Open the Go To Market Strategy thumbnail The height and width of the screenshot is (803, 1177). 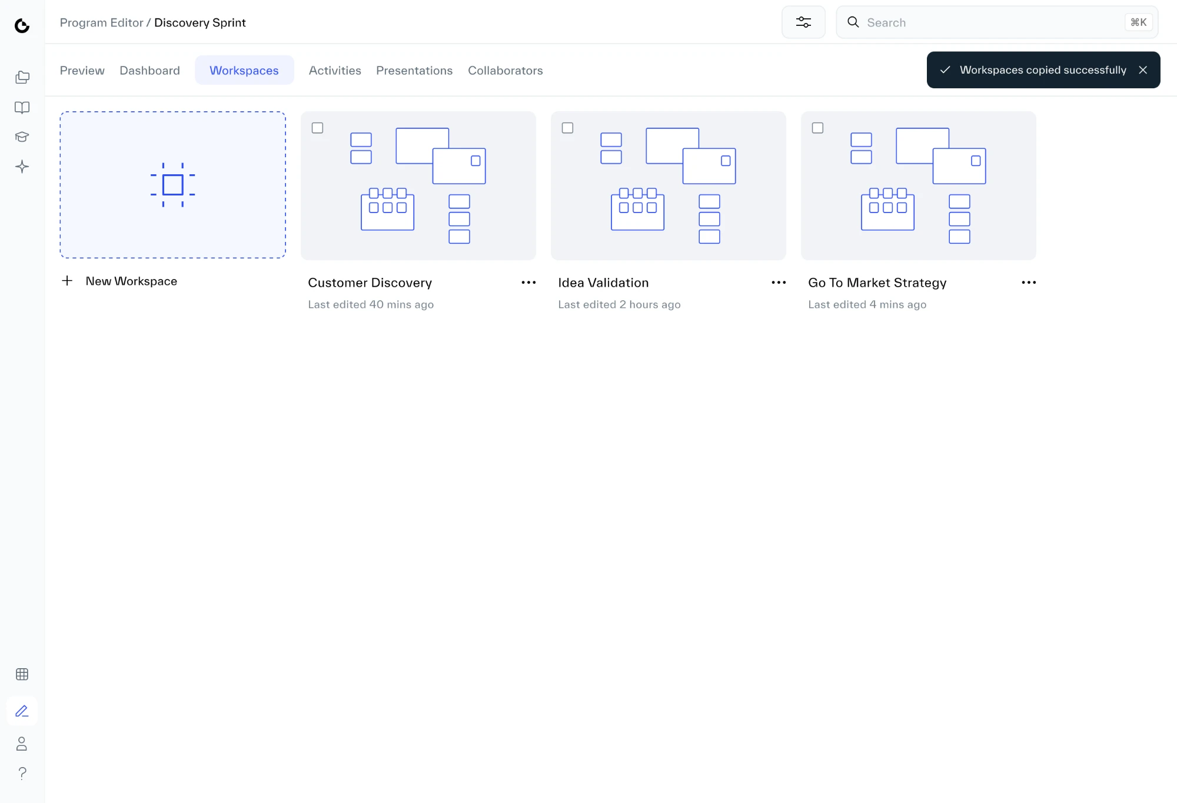coord(919,185)
